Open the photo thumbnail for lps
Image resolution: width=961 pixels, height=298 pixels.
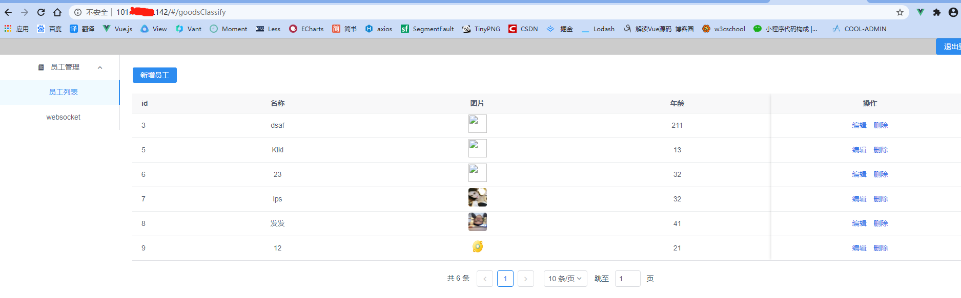(x=478, y=197)
